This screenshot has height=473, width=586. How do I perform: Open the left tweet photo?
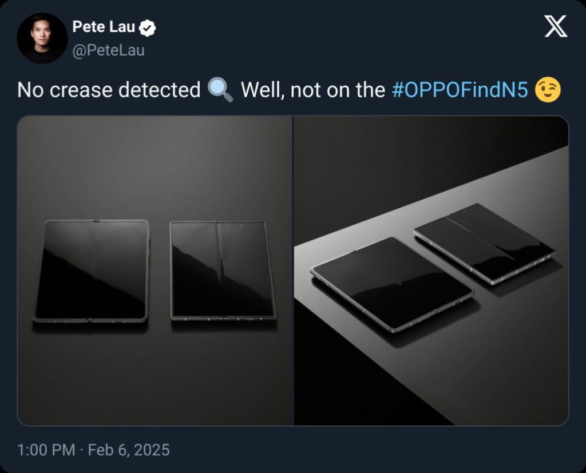point(155,271)
